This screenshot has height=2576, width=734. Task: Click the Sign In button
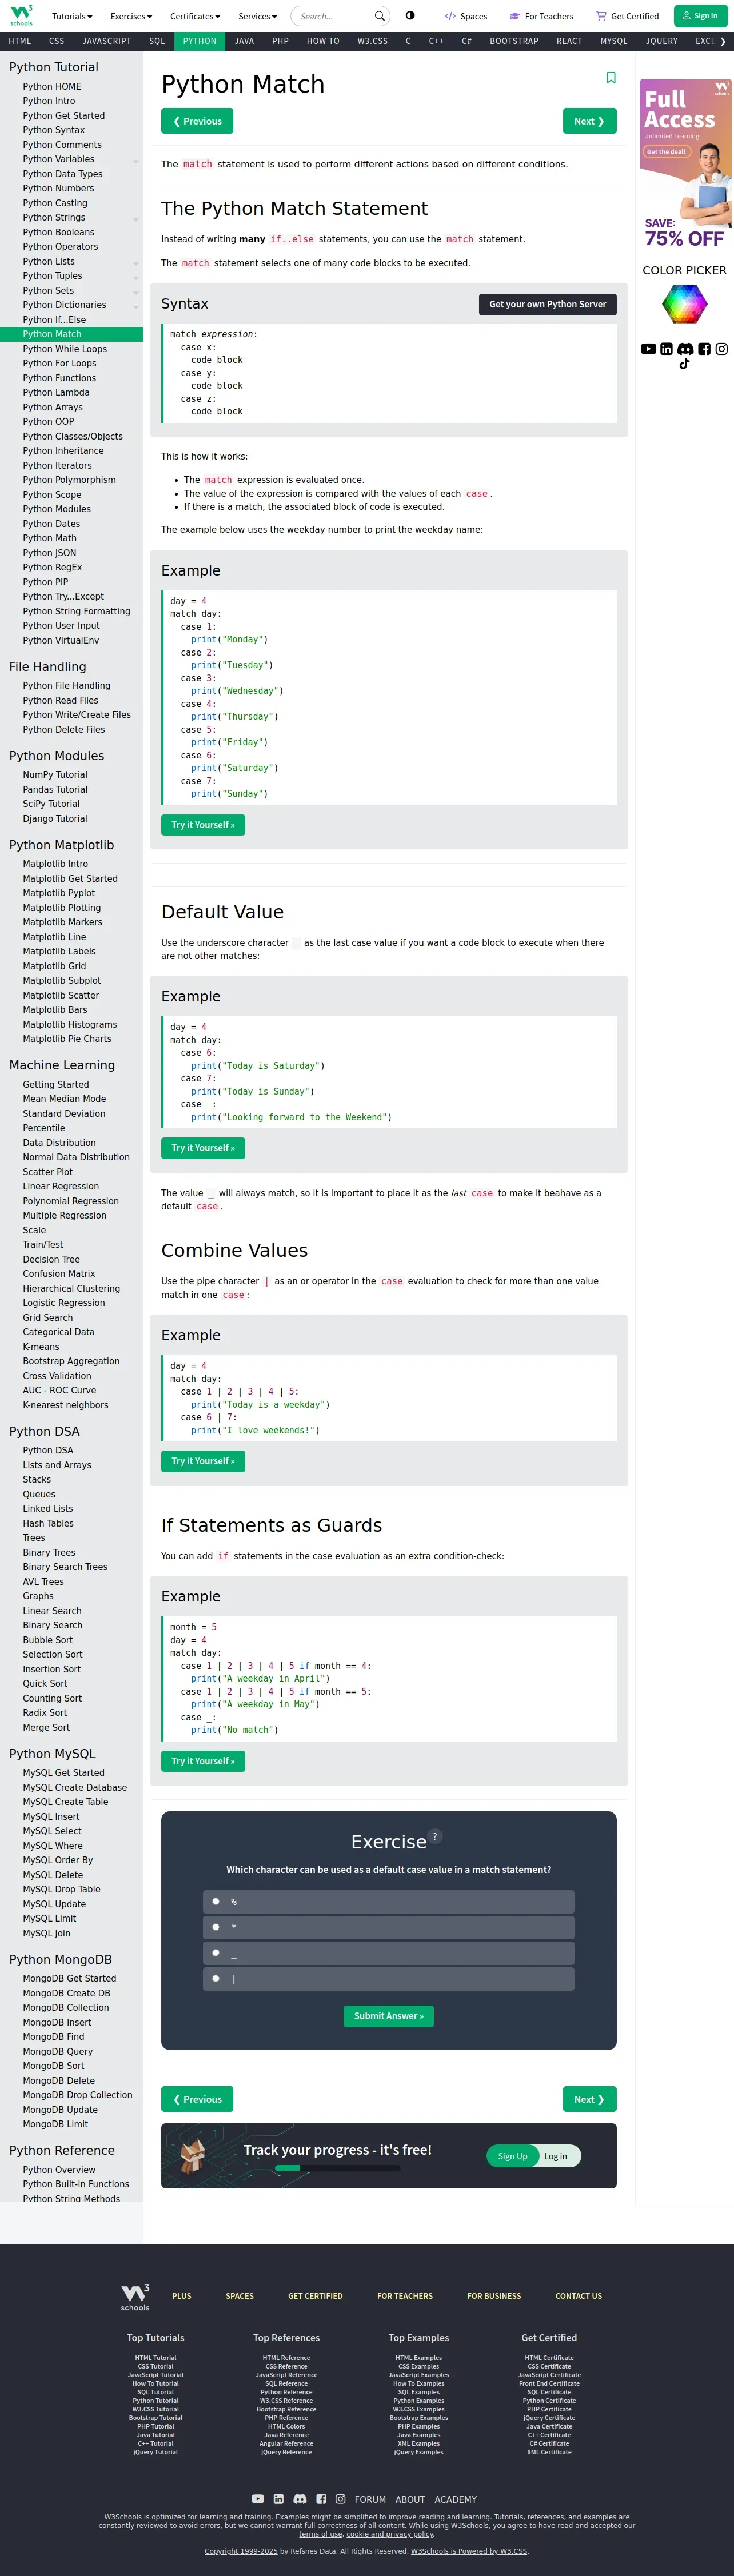[x=700, y=16]
